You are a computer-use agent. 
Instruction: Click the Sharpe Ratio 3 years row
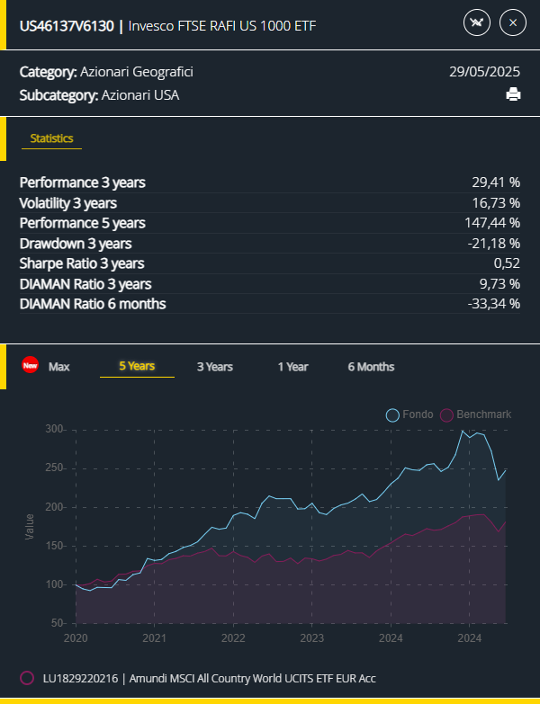pyautogui.click(x=270, y=263)
